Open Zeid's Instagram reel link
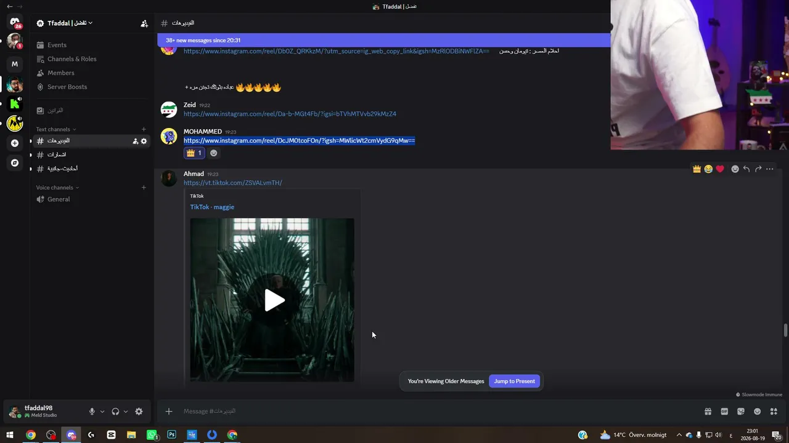789x443 pixels. click(290, 114)
